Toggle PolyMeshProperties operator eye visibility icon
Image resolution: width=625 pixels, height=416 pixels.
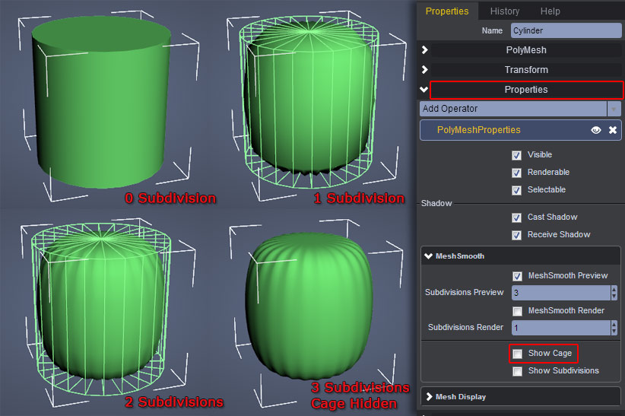pyautogui.click(x=595, y=130)
